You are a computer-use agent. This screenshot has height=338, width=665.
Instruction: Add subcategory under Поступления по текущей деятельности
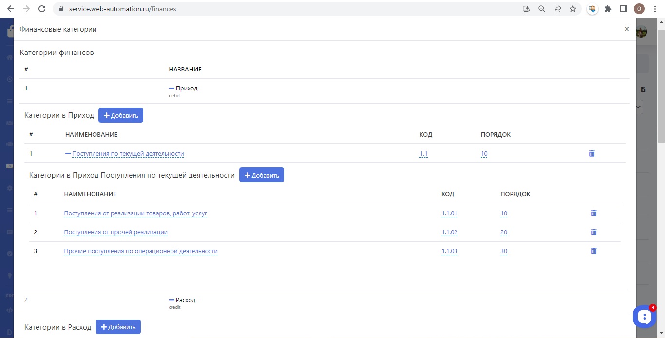tap(262, 175)
